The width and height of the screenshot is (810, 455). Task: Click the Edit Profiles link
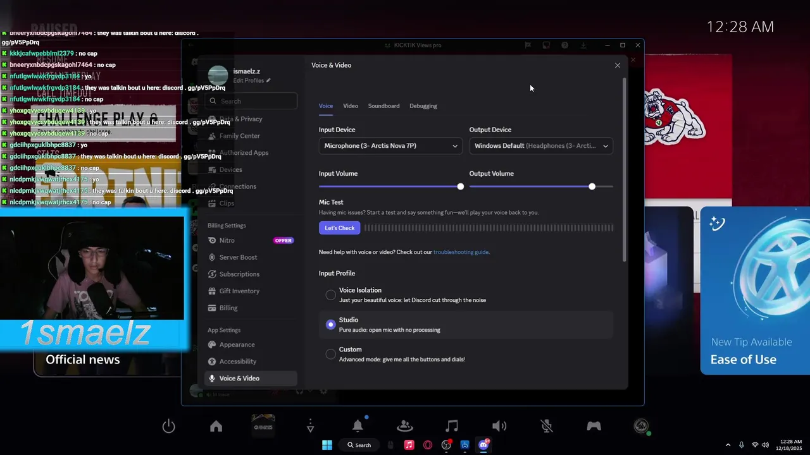point(249,80)
